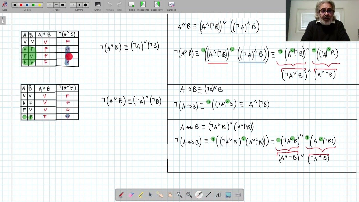Select the pink eraser tool
This screenshot has height=202, width=359.
(131, 195)
